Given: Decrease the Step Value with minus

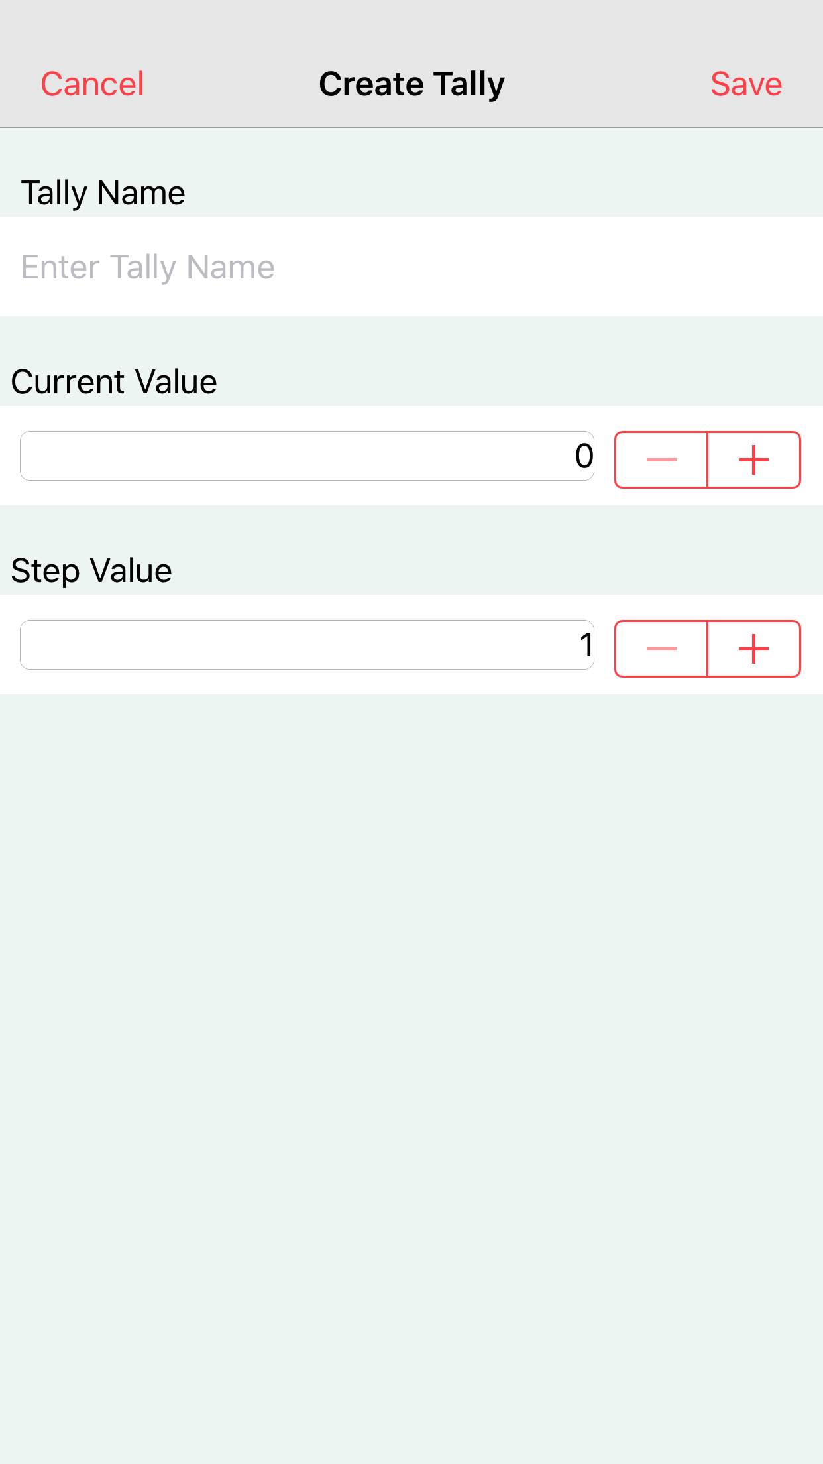Looking at the screenshot, I should point(661,648).
